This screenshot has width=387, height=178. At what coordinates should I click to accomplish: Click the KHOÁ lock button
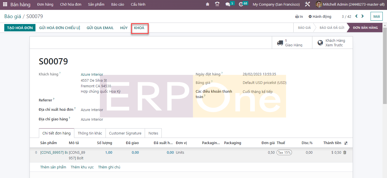tap(139, 28)
